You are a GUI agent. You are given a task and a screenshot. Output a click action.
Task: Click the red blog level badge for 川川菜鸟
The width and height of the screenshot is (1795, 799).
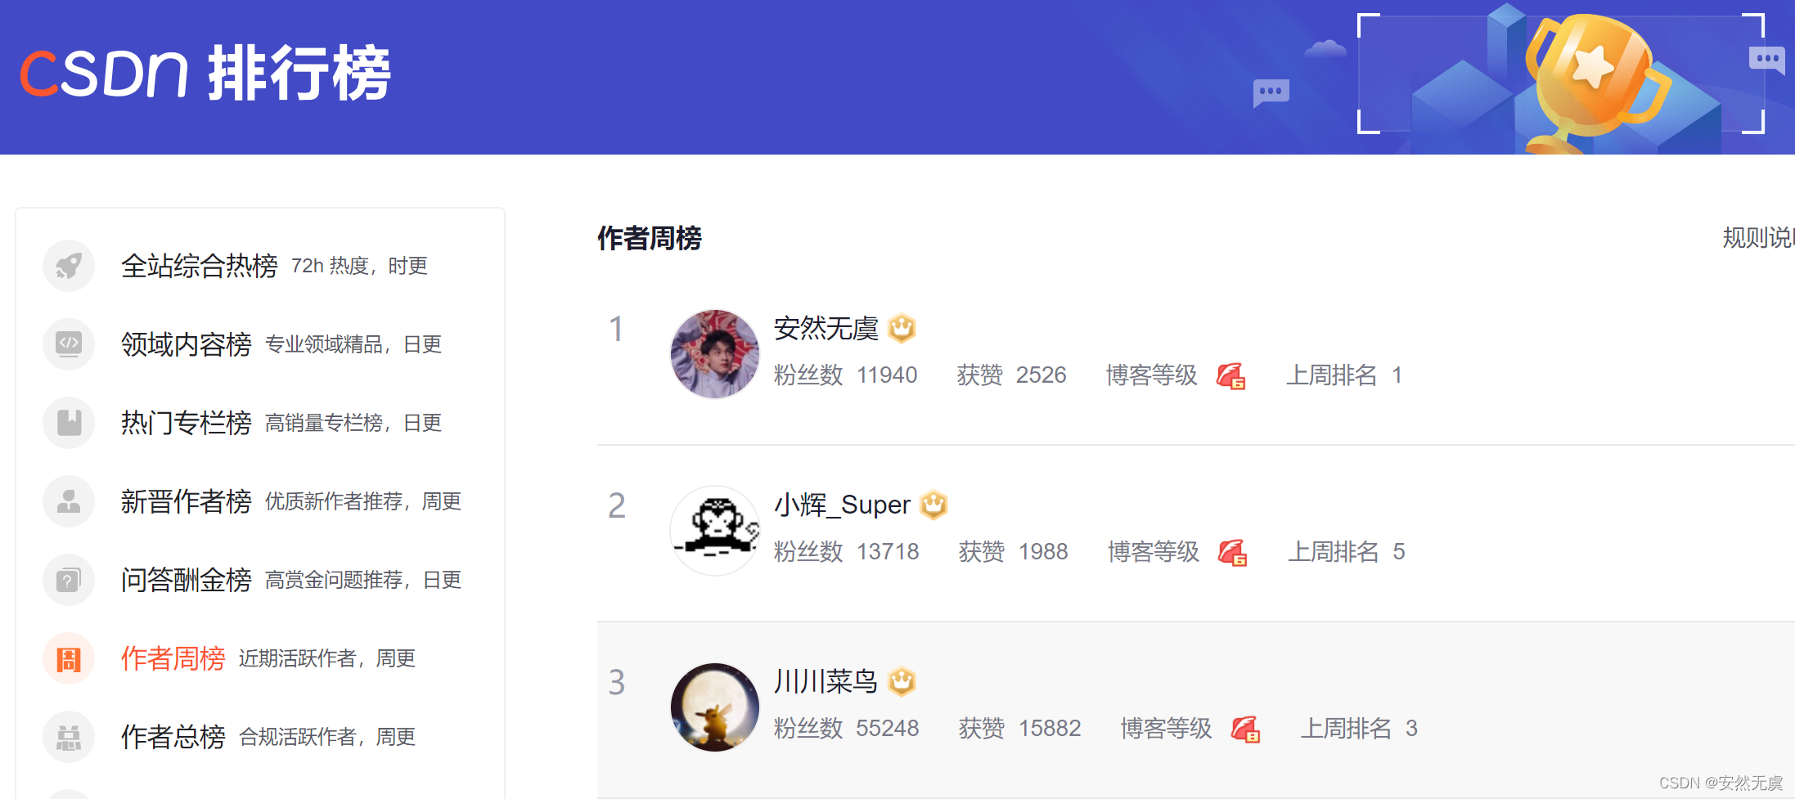click(1245, 728)
